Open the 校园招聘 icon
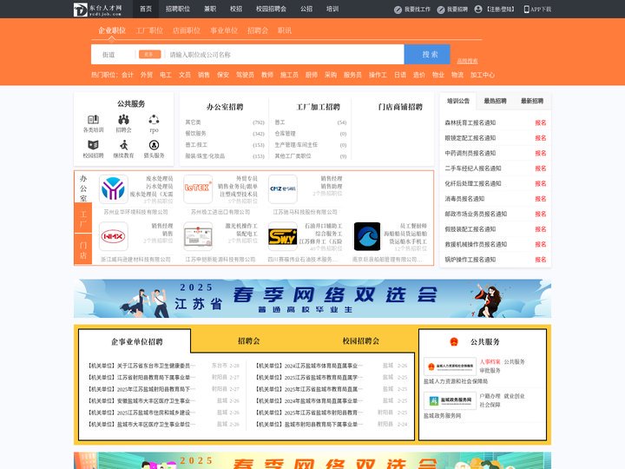 (93, 145)
